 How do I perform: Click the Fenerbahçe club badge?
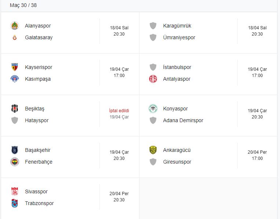point(15,162)
